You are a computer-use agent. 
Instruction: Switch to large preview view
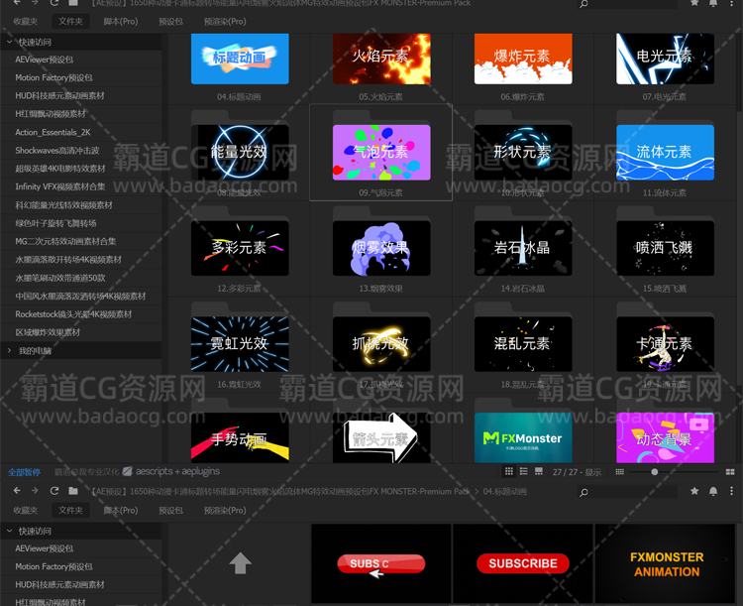tap(539, 471)
